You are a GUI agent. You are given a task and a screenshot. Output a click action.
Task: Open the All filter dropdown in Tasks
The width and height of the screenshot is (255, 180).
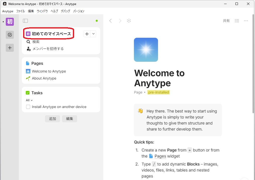[29, 100]
